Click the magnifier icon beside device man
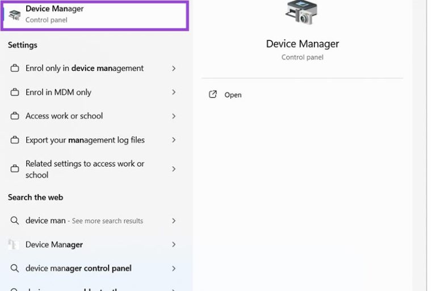Viewport: 436px width, 291px height. point(15,221)
